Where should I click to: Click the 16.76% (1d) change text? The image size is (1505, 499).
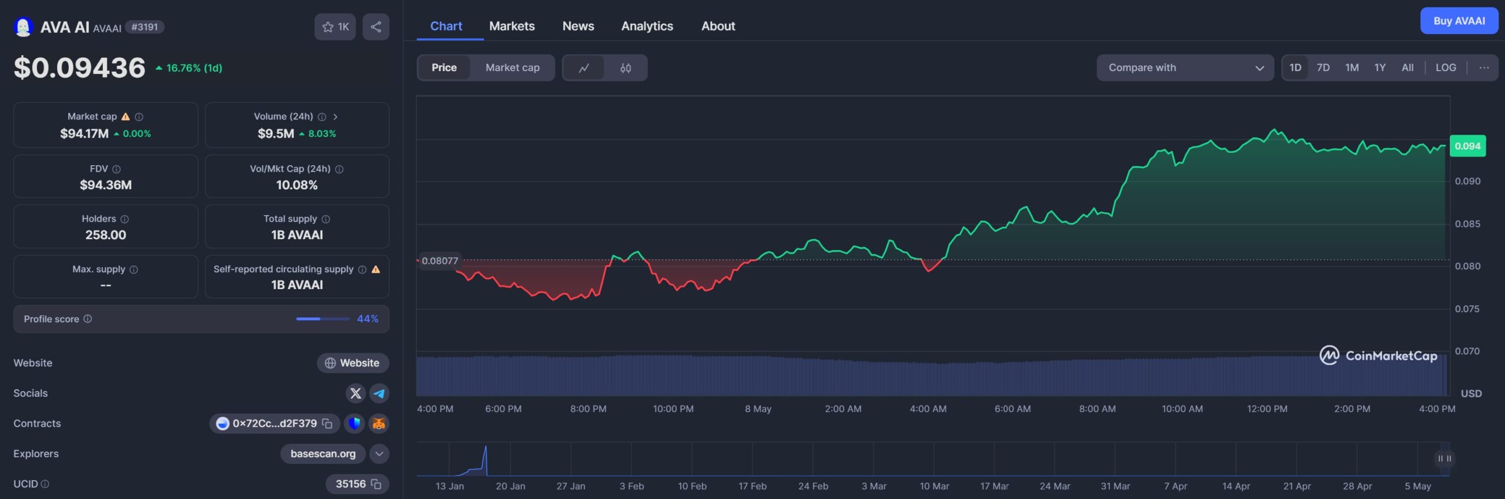click(x=194, y=68)
